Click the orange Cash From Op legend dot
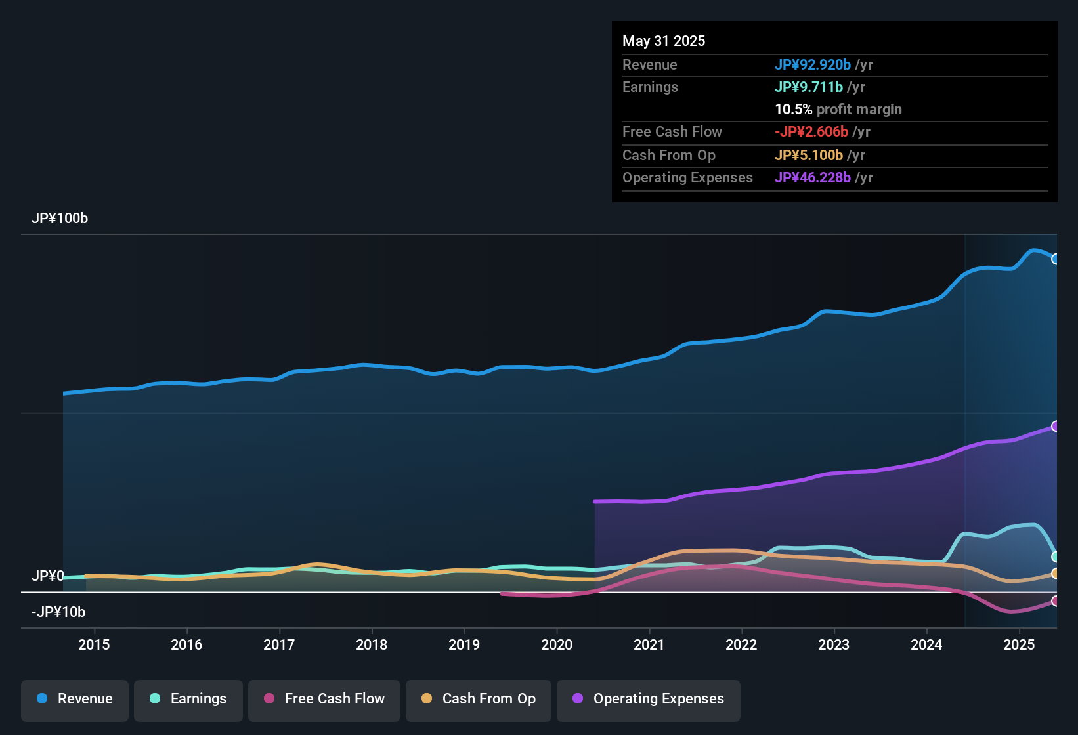 click(427, 699)
